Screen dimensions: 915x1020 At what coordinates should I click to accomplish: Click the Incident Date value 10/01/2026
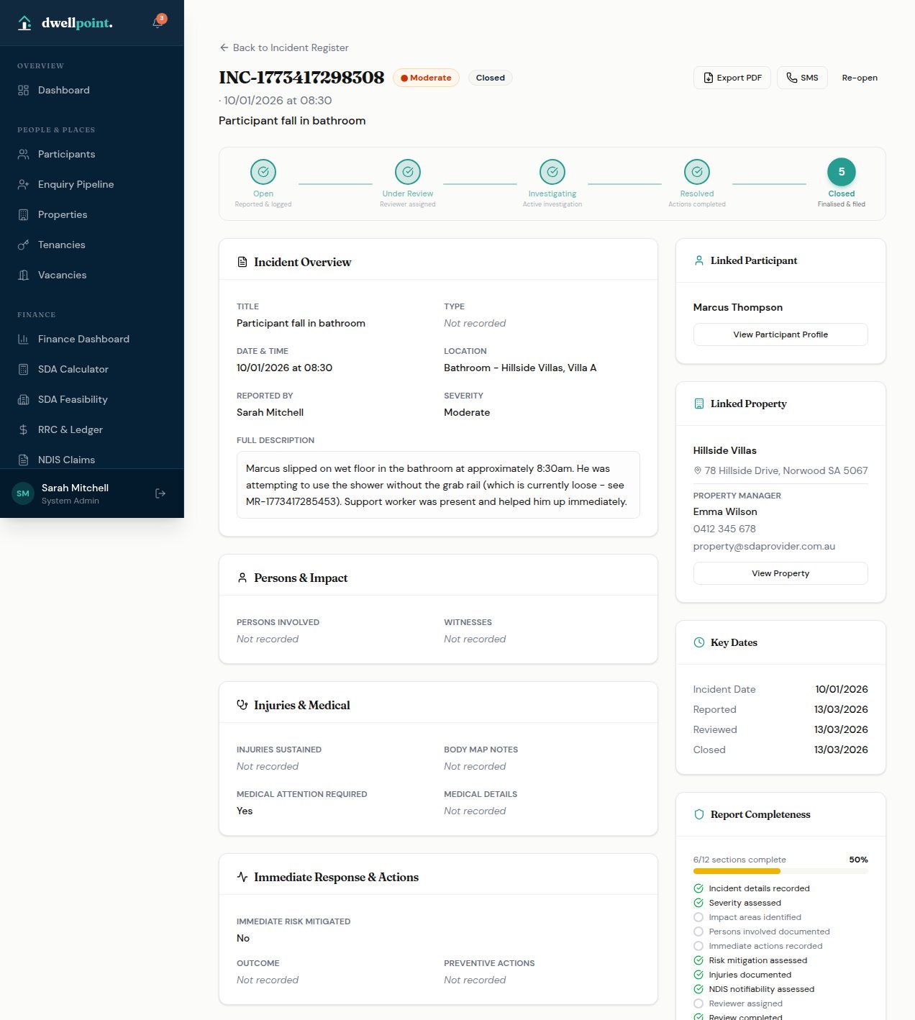tap(842, 689)
